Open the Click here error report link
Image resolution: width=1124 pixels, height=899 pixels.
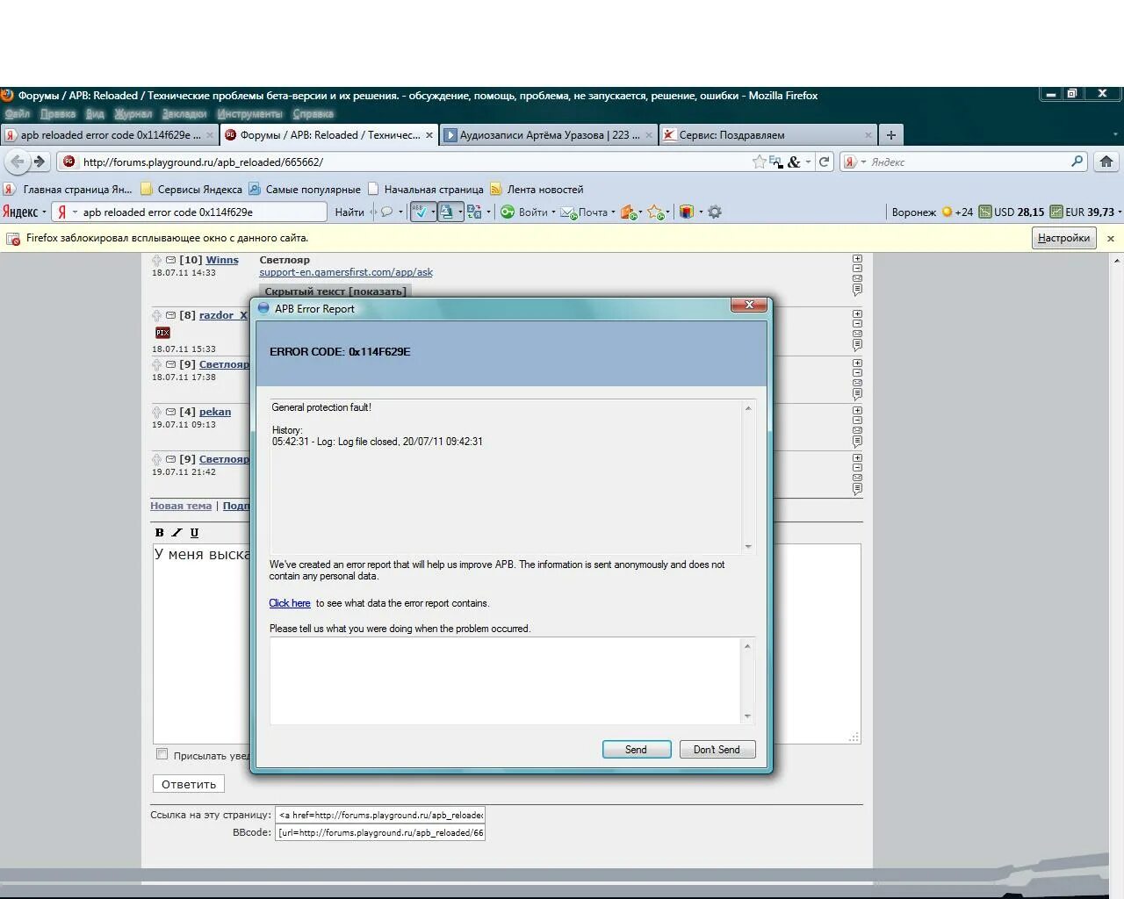(x=290, y=603)
